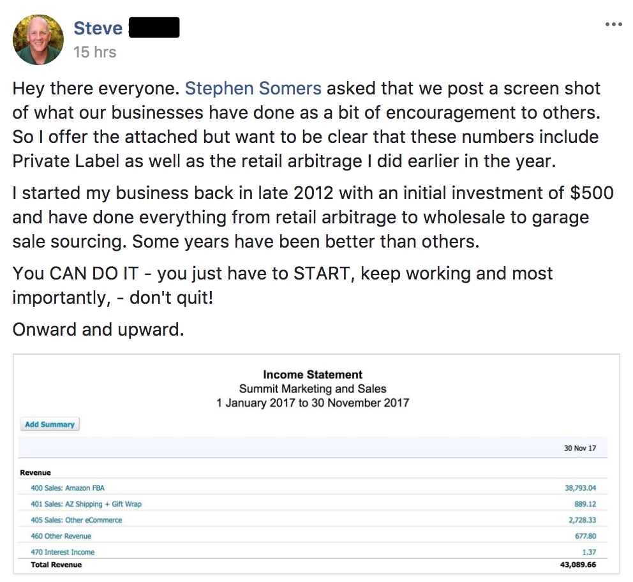Click the 677.80 other revenue amount

(586, 536)
